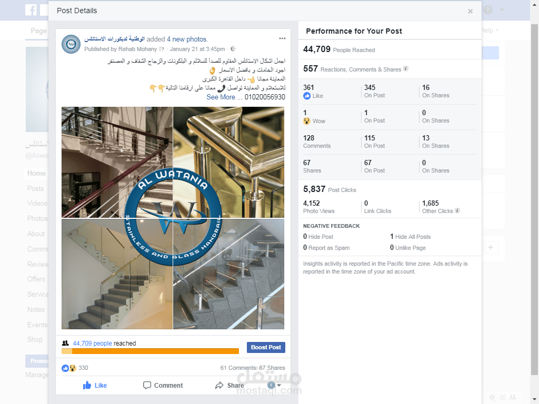Click the page scrollbar on the right
Image resolution: width=539 pixels, height=404 pixels.
(x=534, y=199)
